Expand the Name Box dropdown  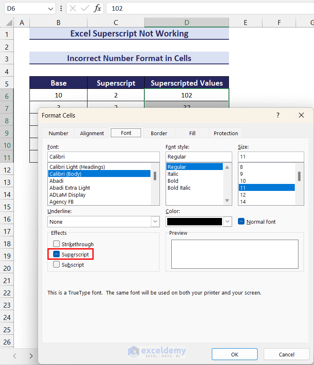[x=50, y=9]
